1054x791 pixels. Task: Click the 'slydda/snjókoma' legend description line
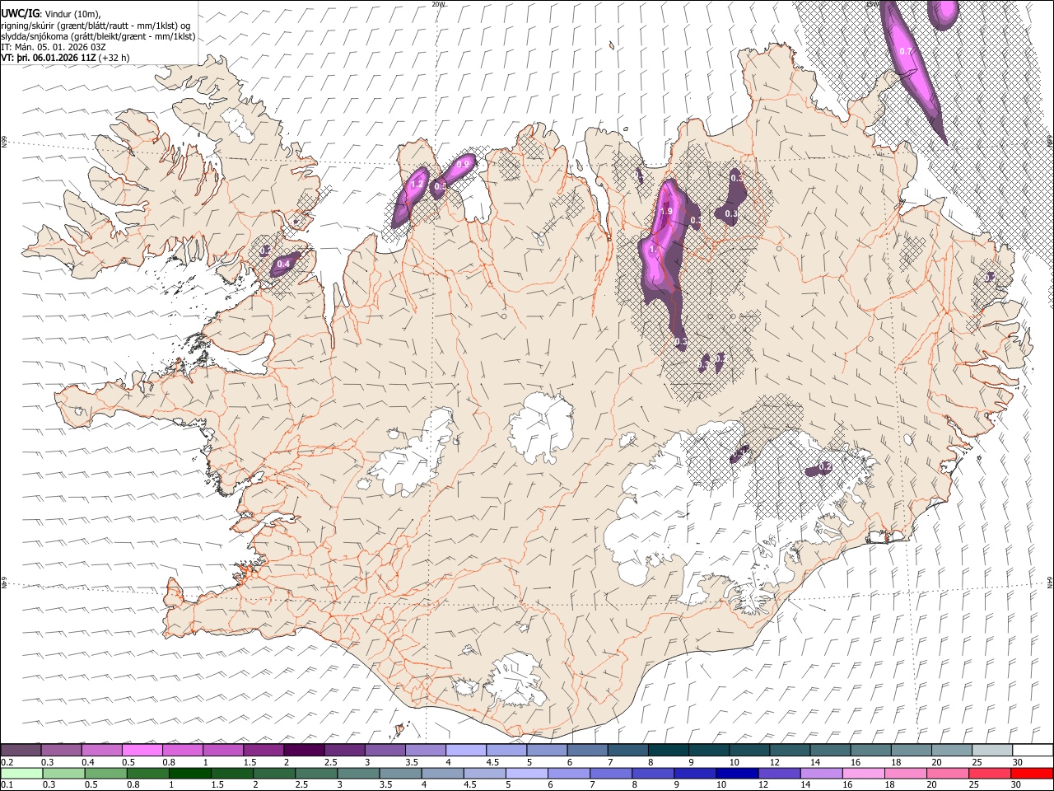(98, 36)
